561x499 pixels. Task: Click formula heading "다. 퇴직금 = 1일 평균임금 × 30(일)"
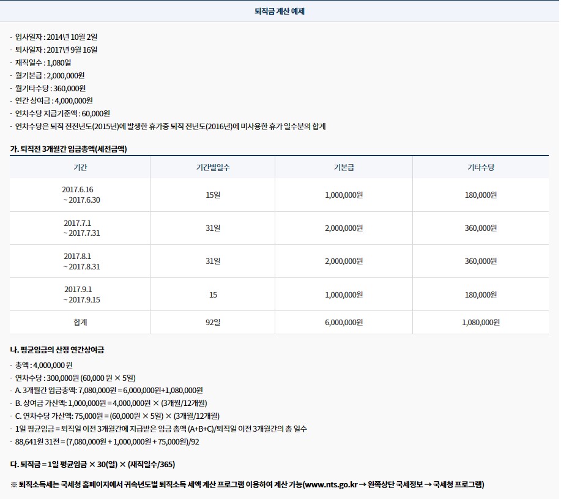click(x=92, y=464)
